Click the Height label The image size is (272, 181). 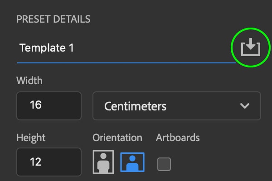click(31, 138)
